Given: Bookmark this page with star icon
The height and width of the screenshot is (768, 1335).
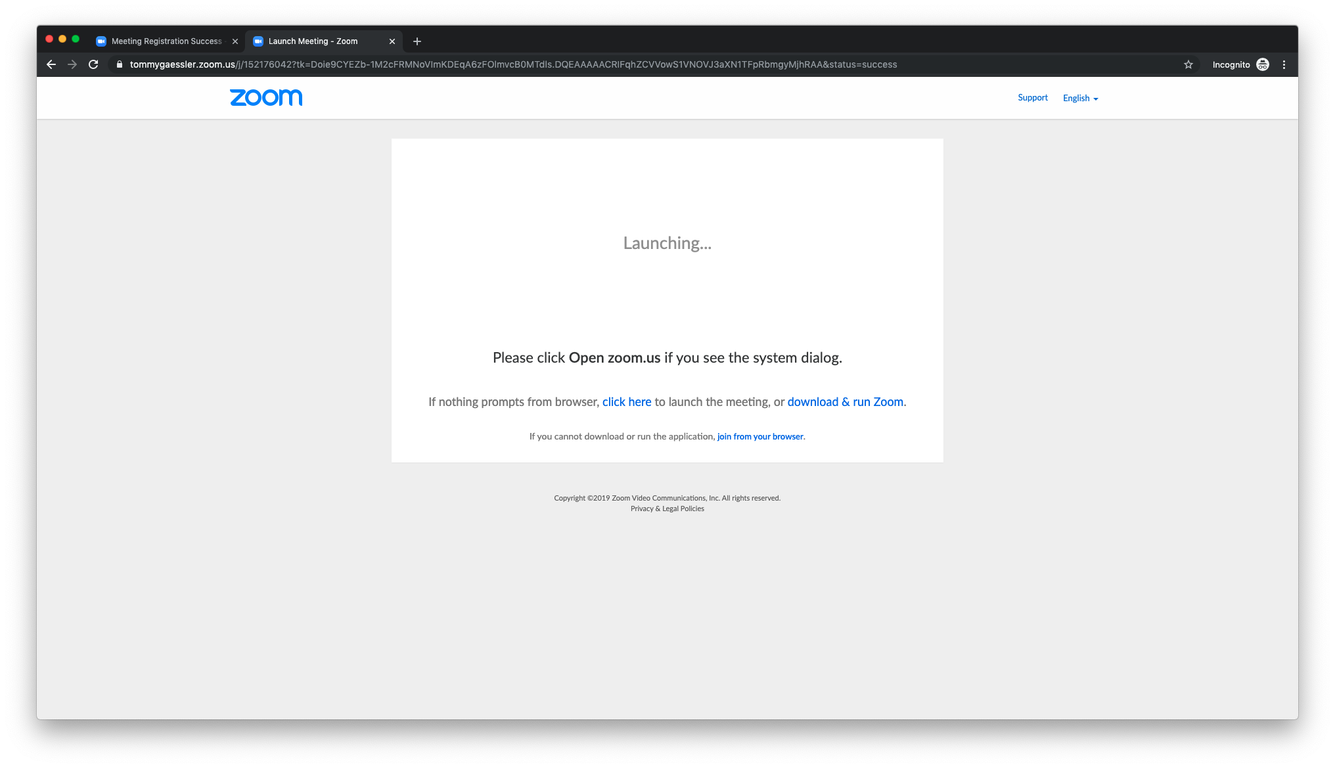Looking at the screenshot, I should tap(1188, 64).
